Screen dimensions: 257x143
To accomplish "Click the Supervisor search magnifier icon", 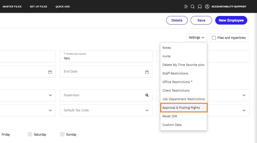I will 147,95.
